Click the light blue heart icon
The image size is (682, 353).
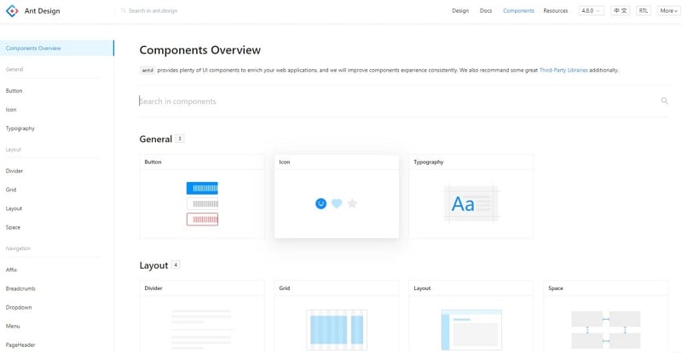tap(337, 203)
